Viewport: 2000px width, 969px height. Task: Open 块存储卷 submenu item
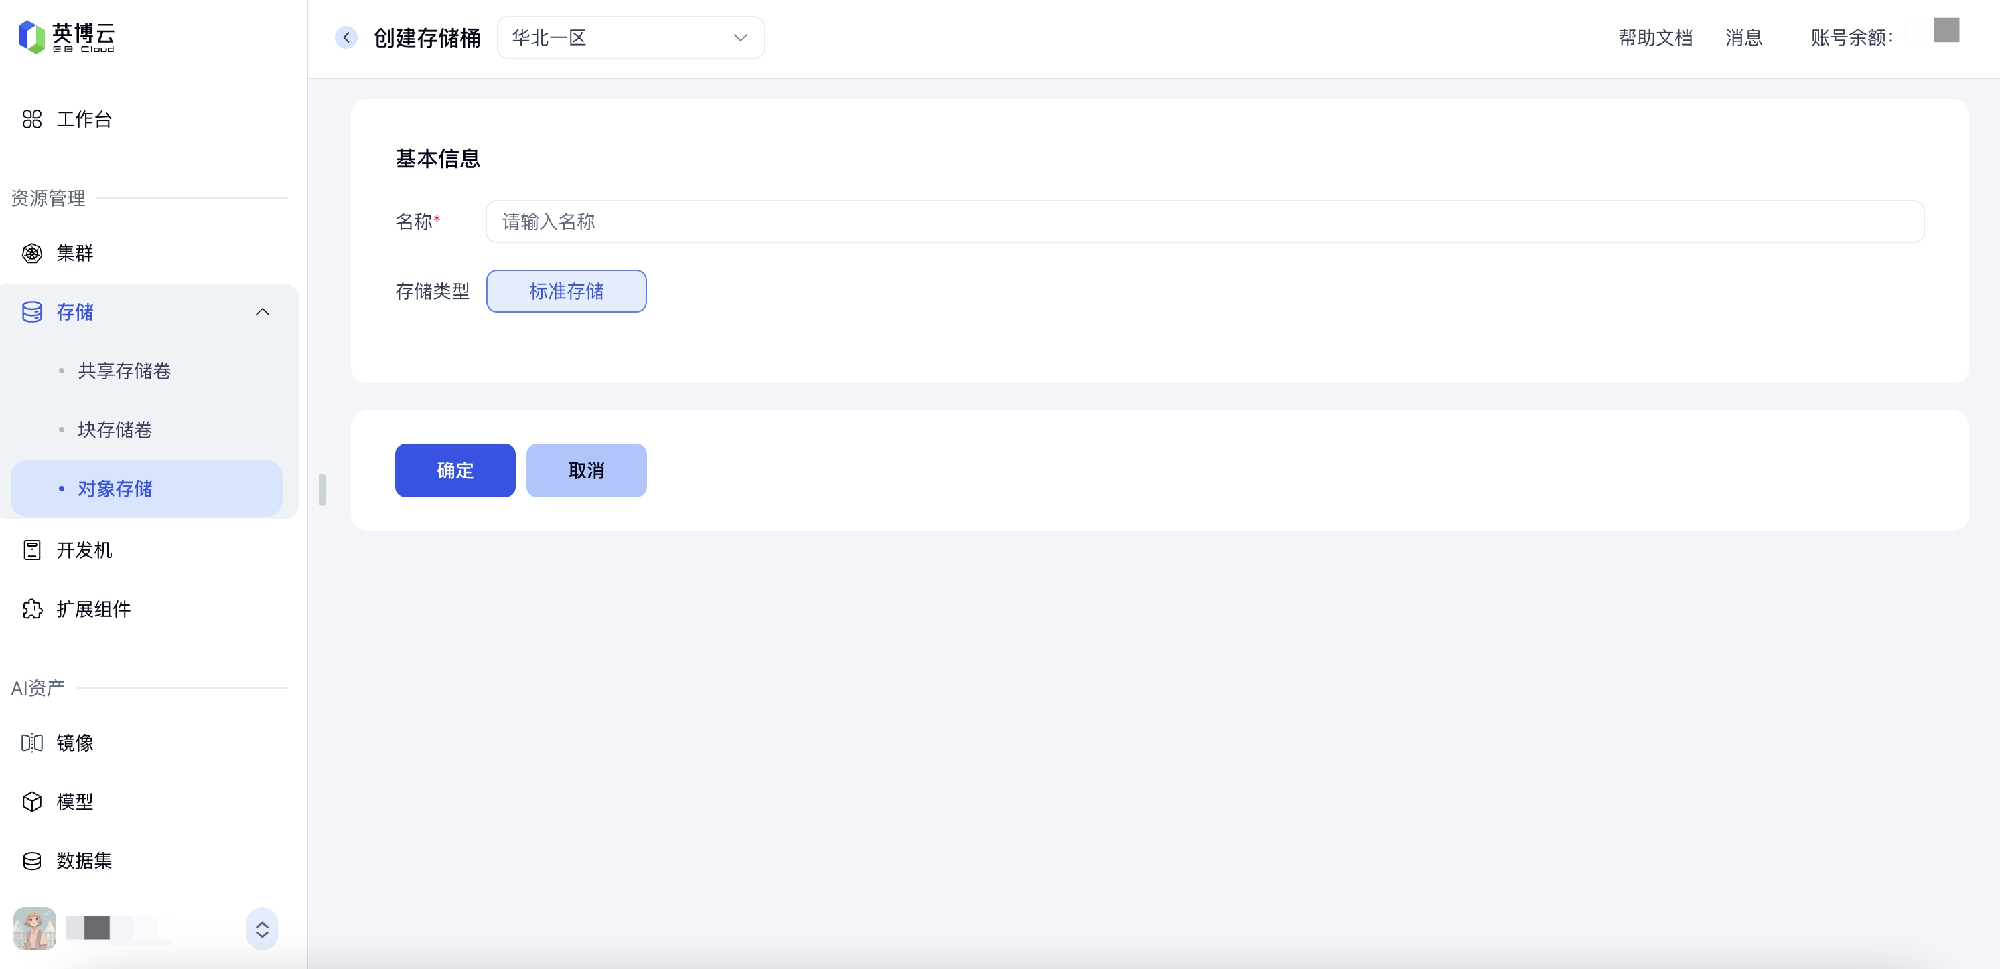click(x=115, y=430)
